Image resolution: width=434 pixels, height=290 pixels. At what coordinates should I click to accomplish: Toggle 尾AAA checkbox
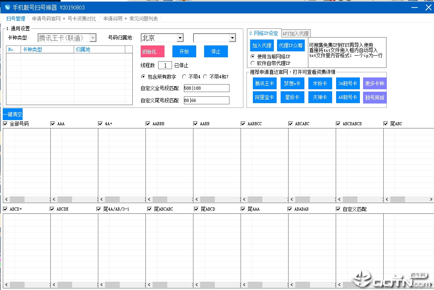(243, 209)
